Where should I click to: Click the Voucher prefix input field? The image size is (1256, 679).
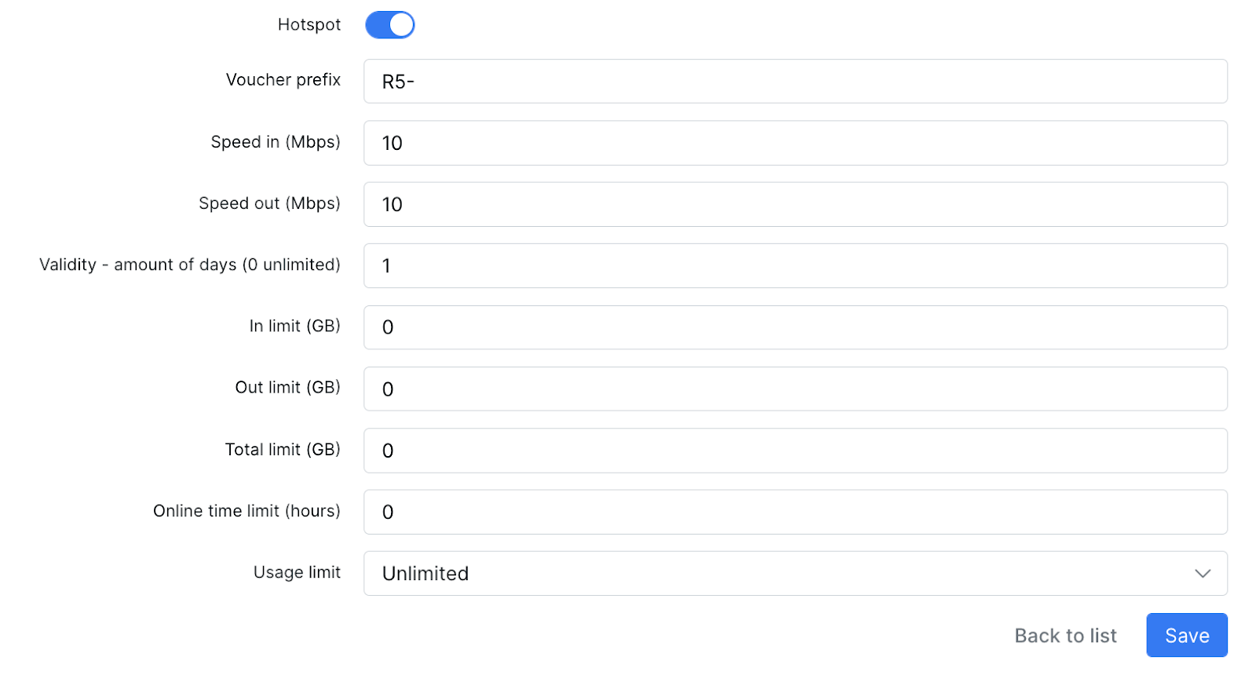[x=794, y=82]
